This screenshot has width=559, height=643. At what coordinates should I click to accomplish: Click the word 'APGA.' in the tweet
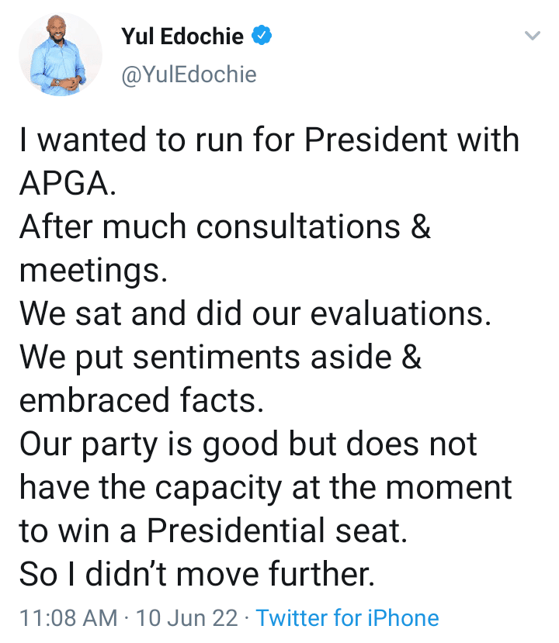point(68,183)
